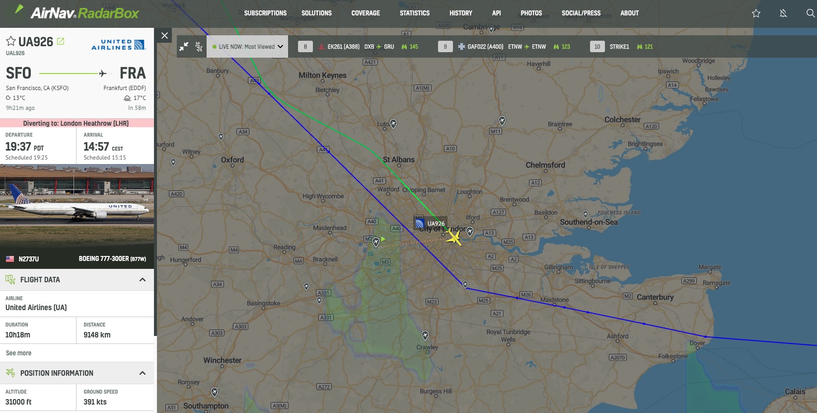
Task: Collapse the Position Information section
Action: 143,373
